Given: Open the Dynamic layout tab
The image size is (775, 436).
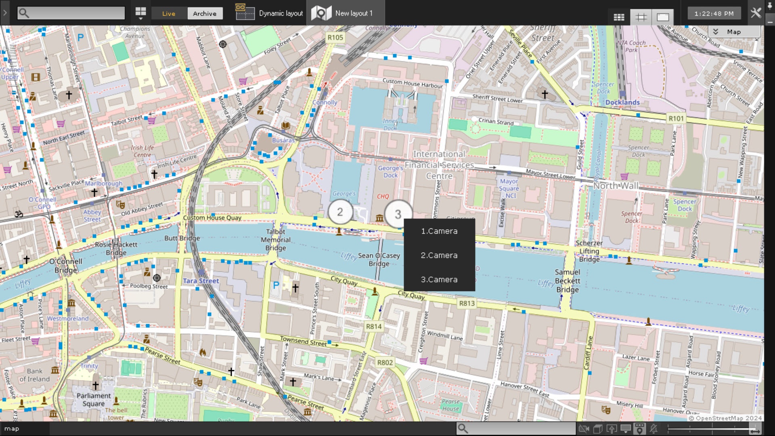Looking at the screenshot, I should point(270,13).
